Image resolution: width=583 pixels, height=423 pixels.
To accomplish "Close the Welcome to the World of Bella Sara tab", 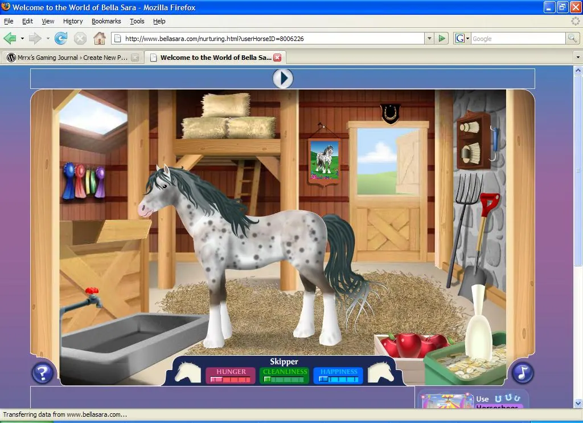I will (x=277, y=58).
